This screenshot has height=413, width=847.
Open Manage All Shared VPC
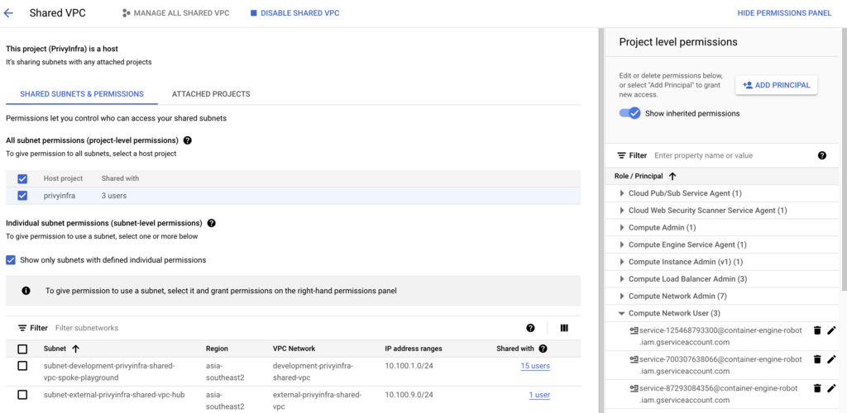tap(175, 13)
